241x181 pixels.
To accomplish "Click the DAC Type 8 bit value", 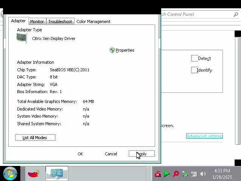I will [x=53, y=77].
